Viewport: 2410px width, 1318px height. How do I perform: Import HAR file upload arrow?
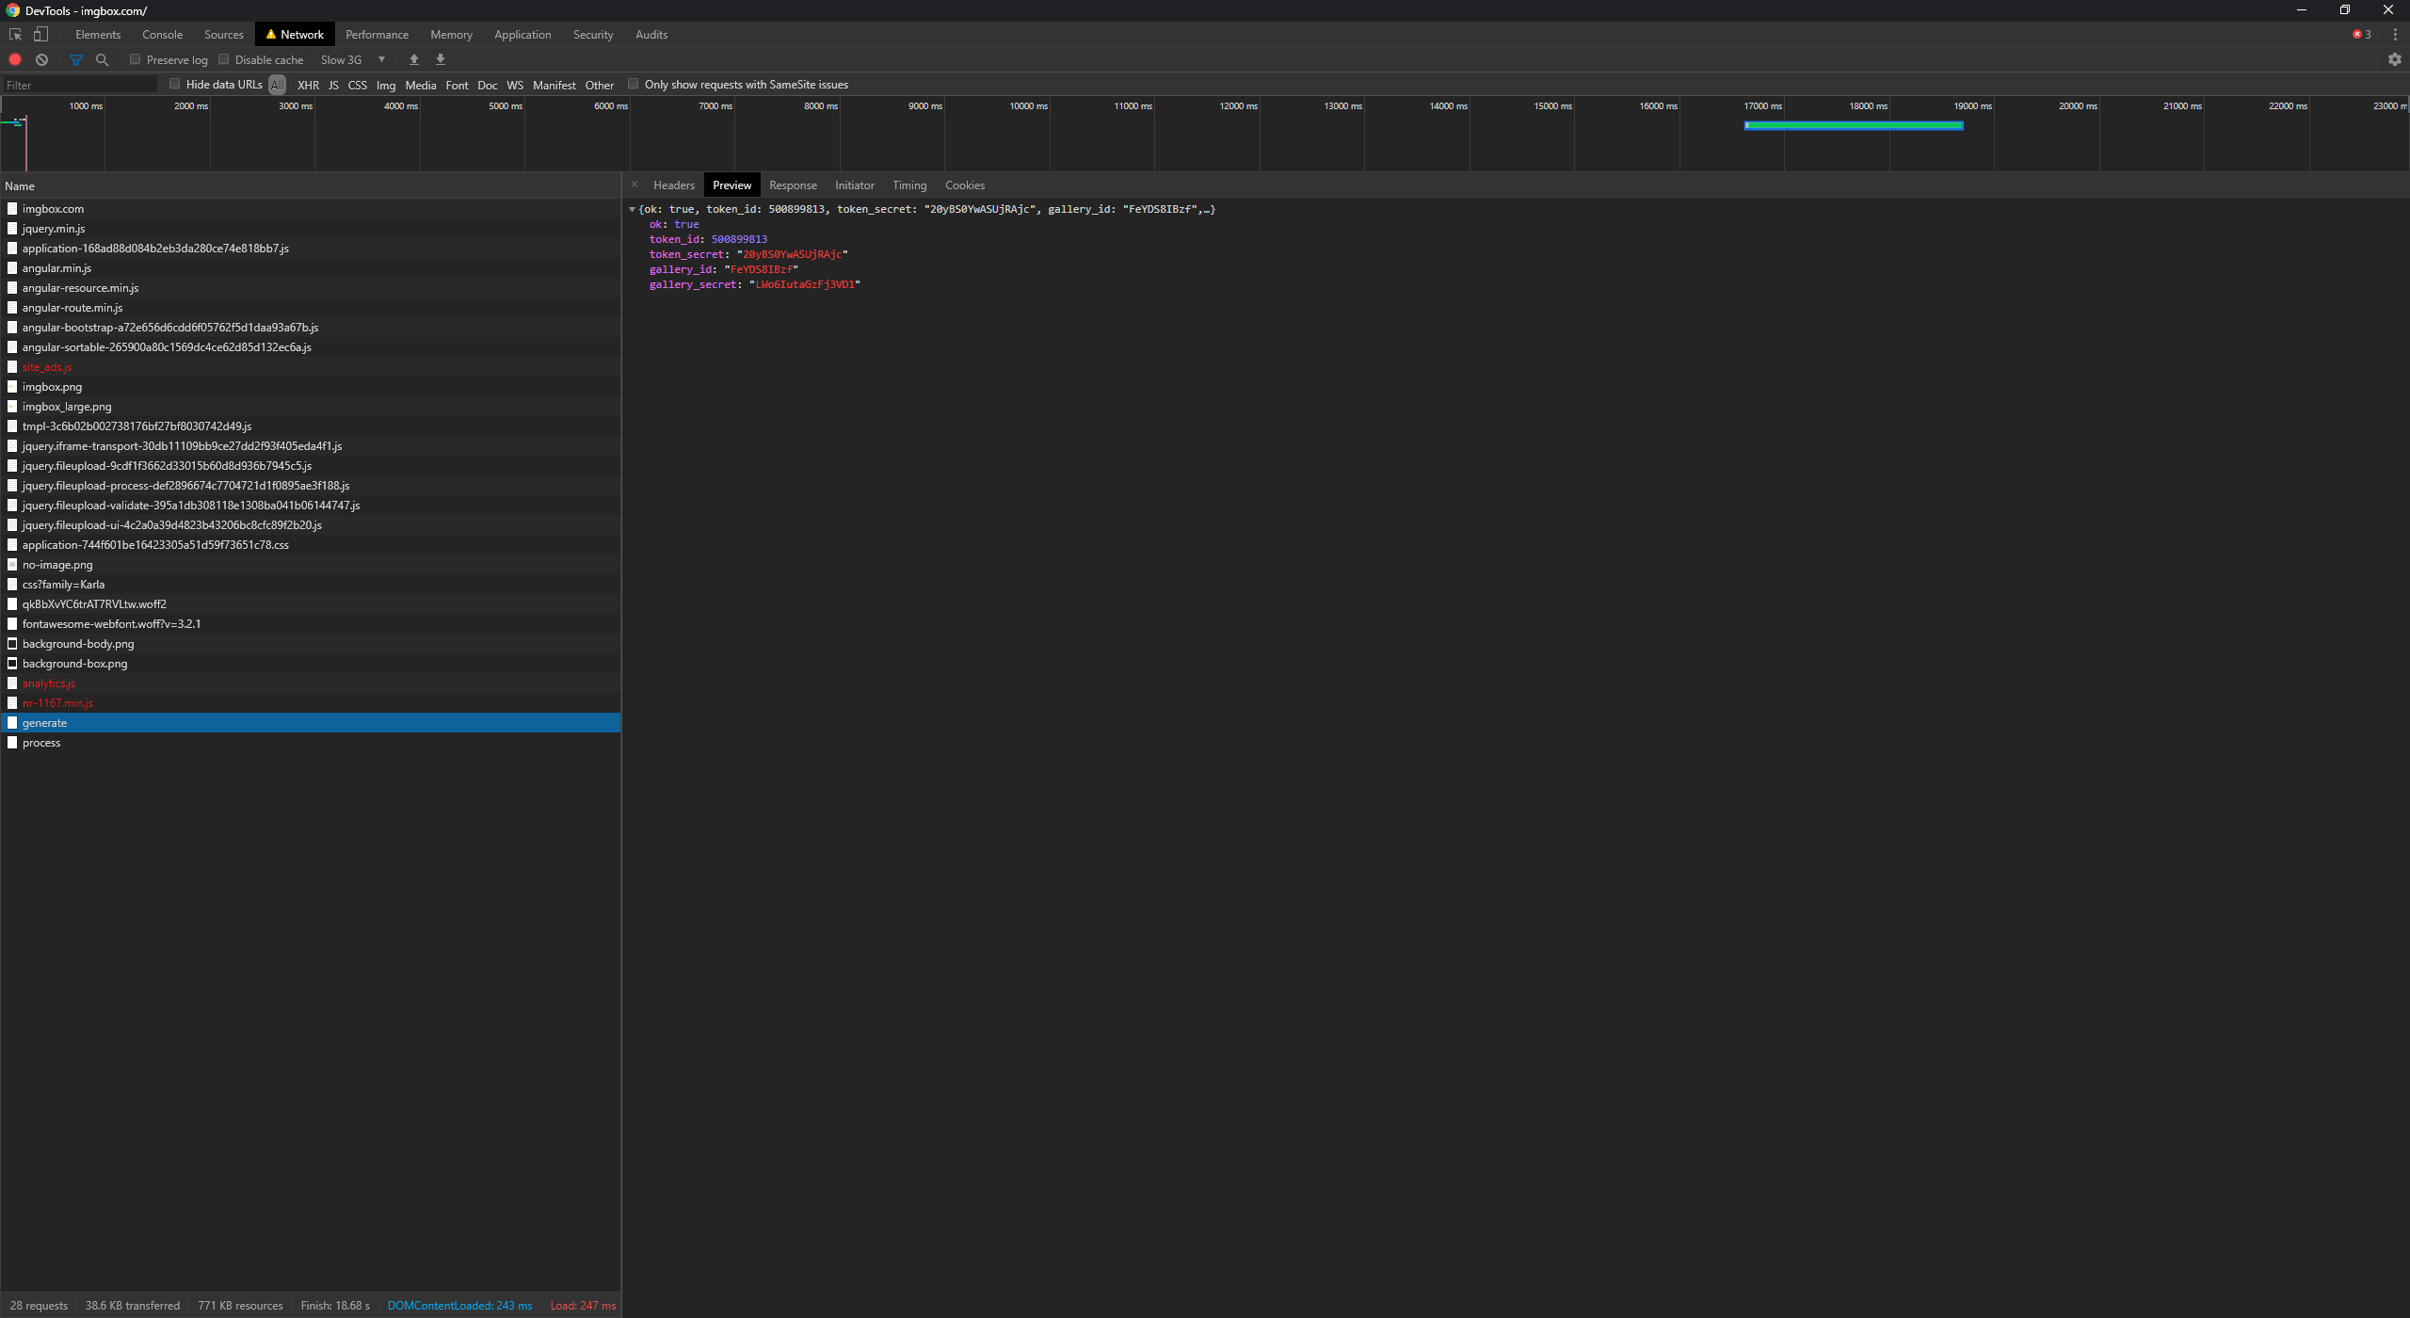pyautogui.click(x=413, y=59)
